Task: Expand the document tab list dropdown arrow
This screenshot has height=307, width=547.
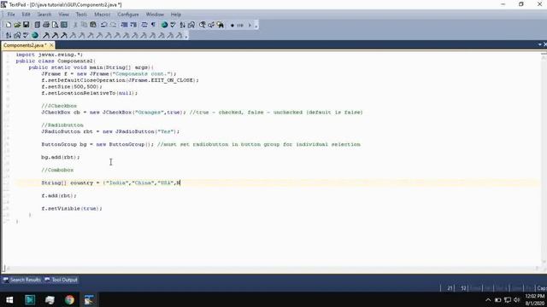Action: coord(539,44)
